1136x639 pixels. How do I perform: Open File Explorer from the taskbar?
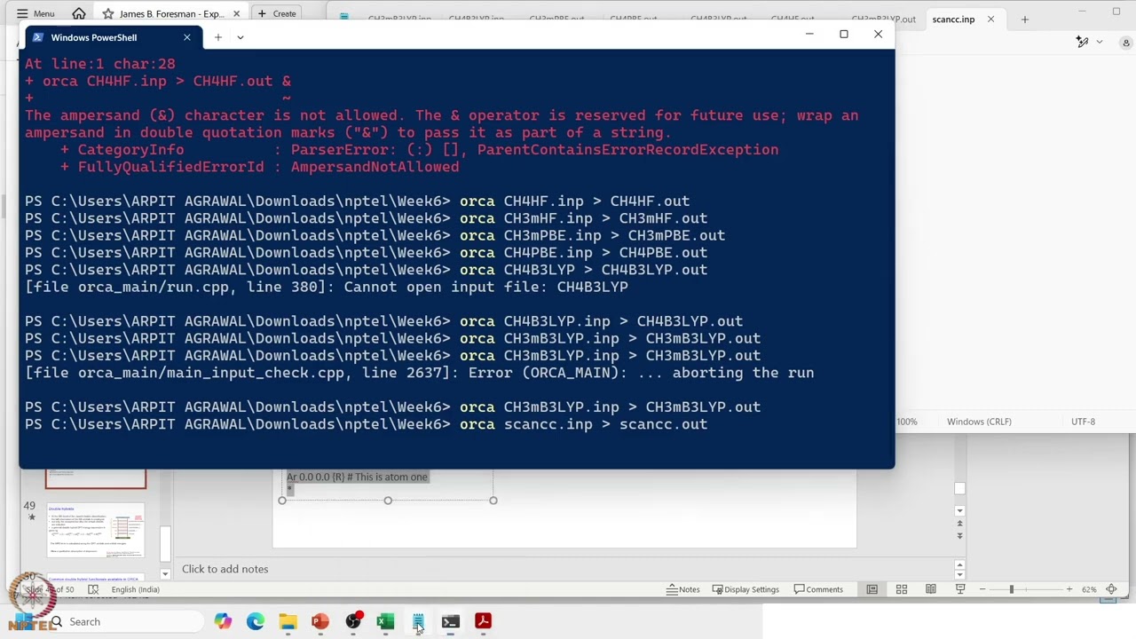point(288,621)
